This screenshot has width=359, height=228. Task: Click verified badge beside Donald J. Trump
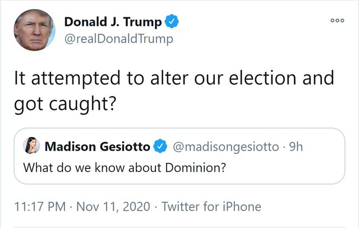tap(173, 22)
